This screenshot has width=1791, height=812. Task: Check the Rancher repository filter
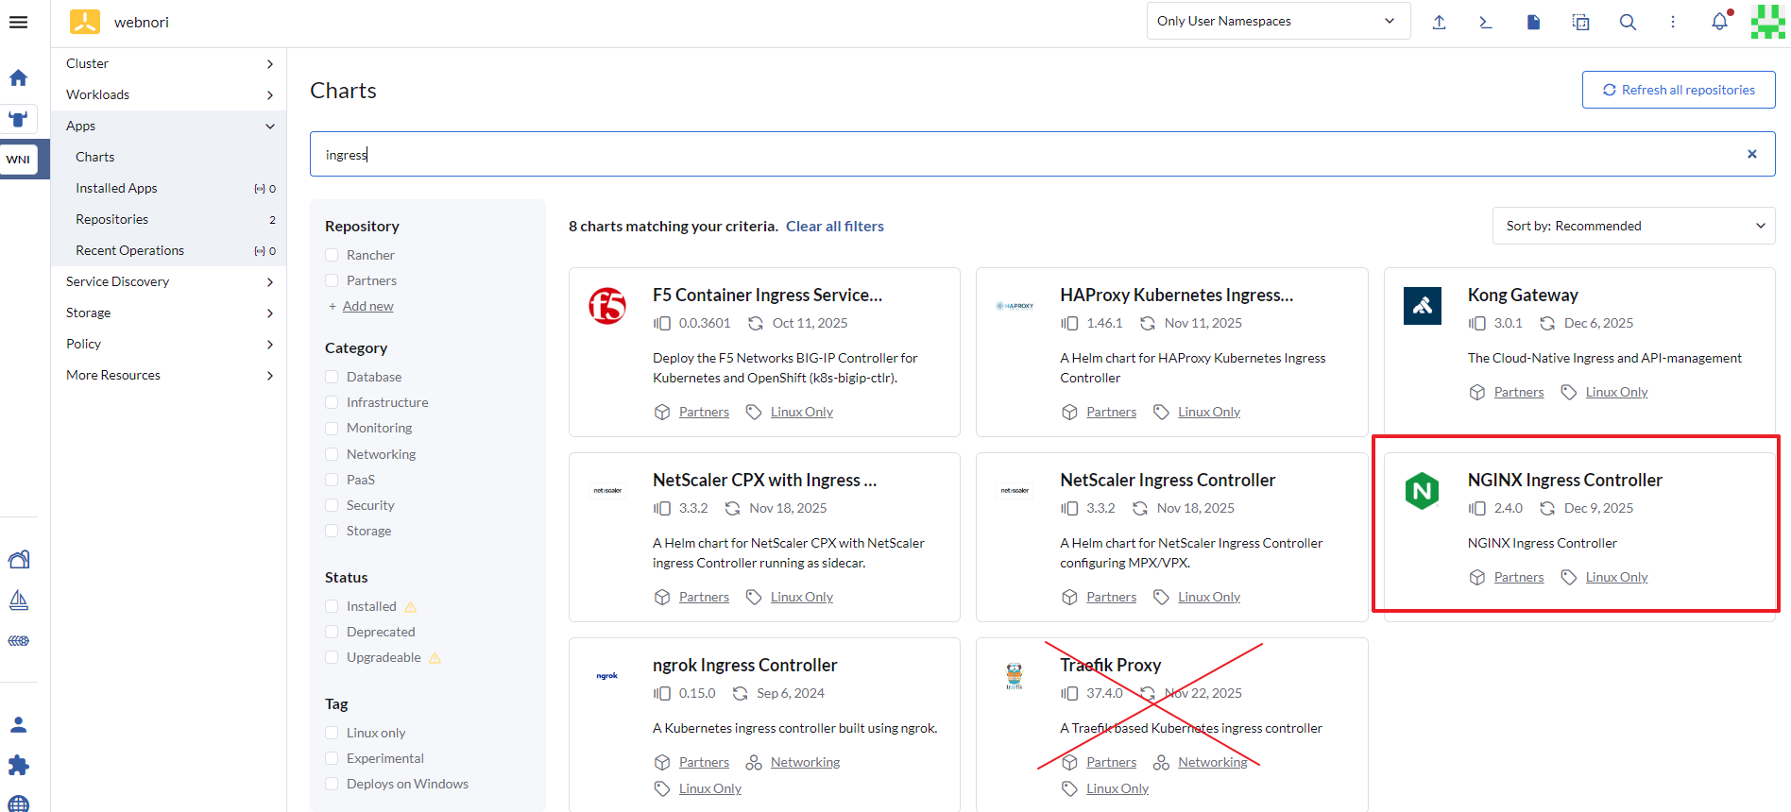click(332, 255)
